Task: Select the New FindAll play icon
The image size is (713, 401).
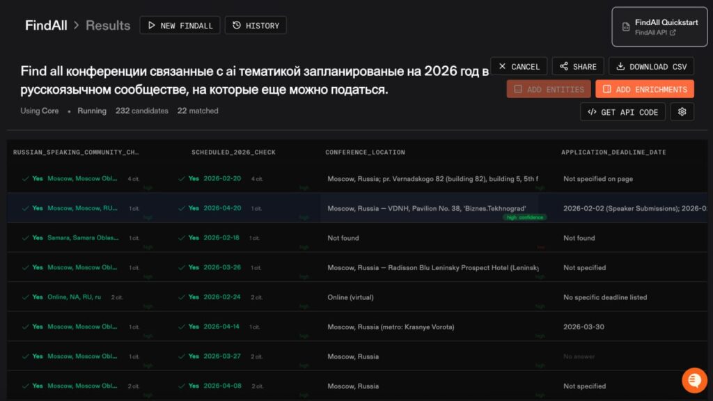Action: 152,25
